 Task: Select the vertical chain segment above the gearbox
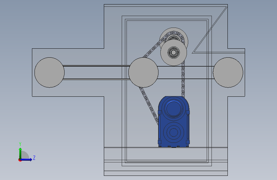(183, 79)
